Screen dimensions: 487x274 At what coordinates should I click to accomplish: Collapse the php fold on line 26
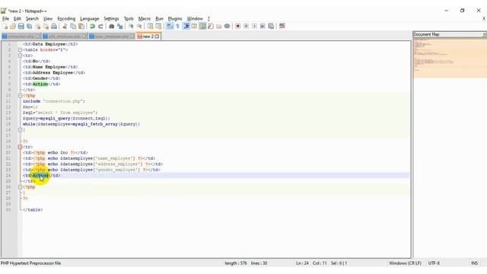tap(21, 187)
